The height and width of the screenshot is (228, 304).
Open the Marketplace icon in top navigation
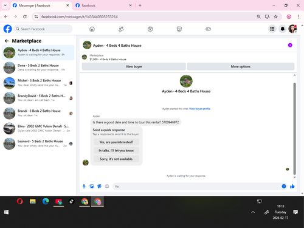(179, 29)
